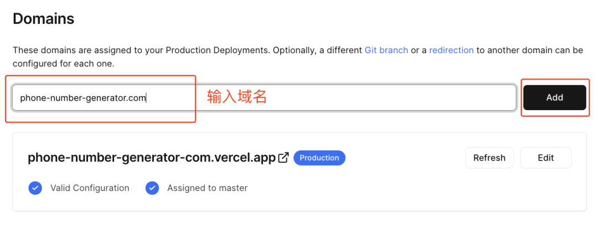Open phone-number-generator-com.vercel.app domain link
This screenshot has width=598, height=227.
[152, 158]
